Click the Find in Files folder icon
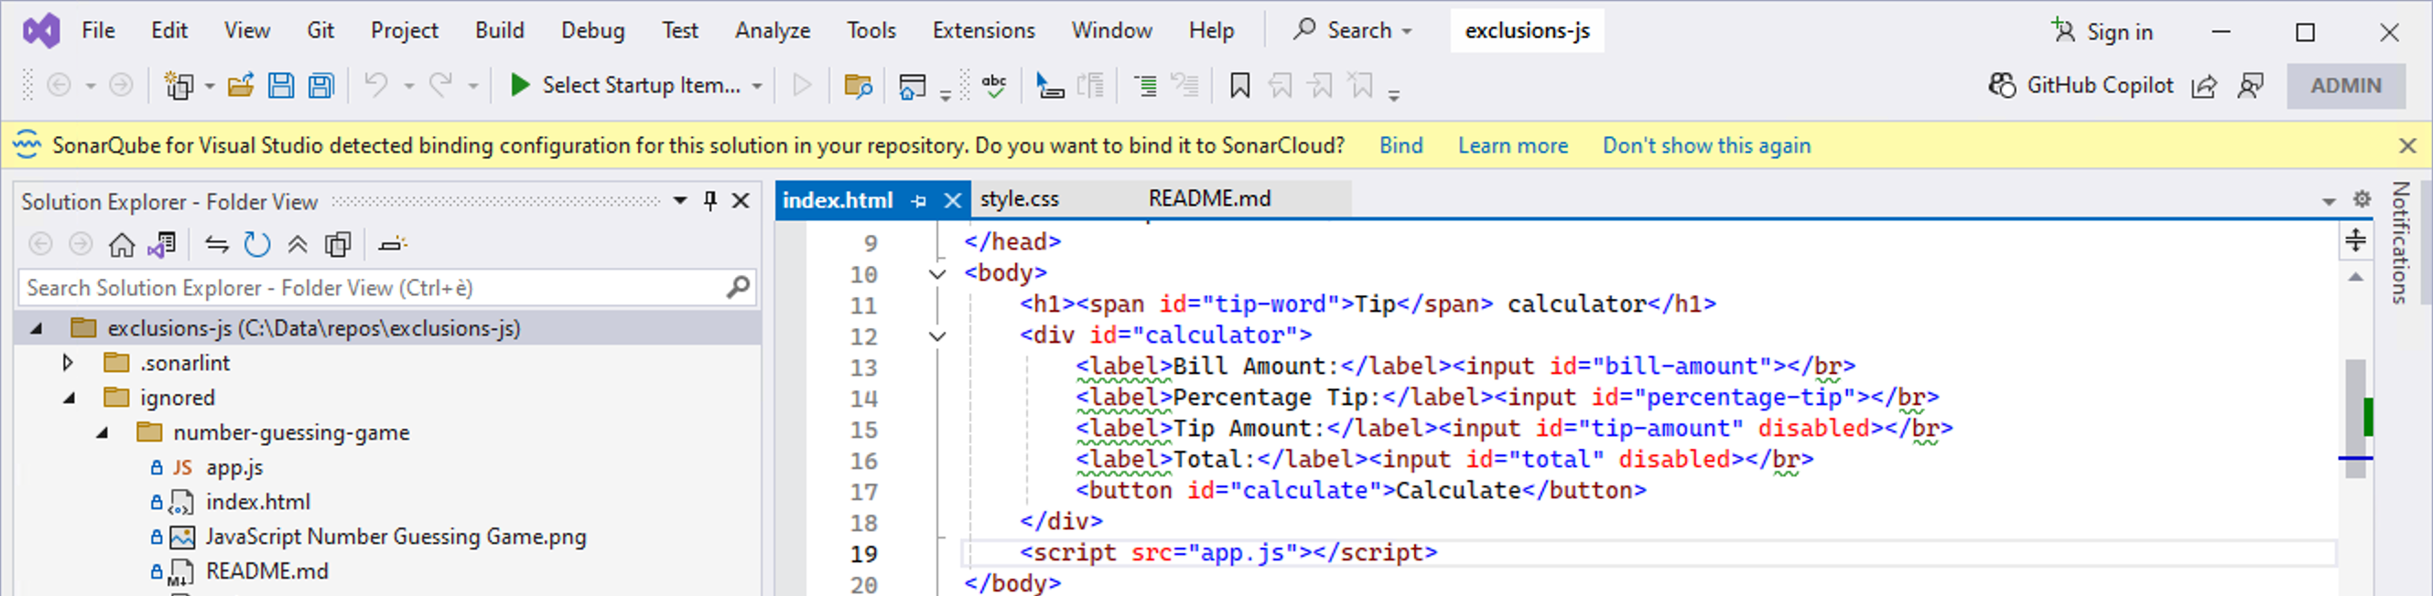The height and width of the screenshot is (596, 2433). (858, 86)
